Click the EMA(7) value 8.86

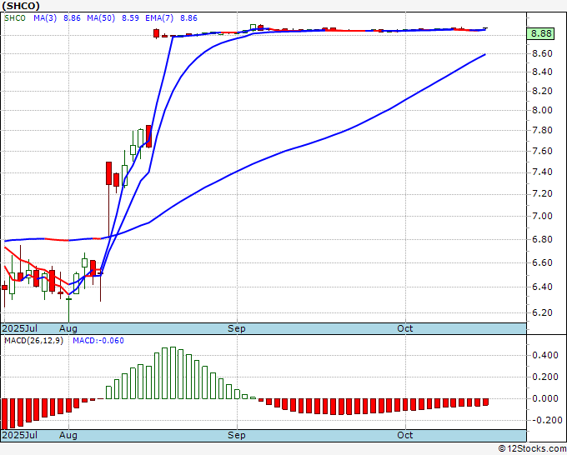click(x=188, y=18)
